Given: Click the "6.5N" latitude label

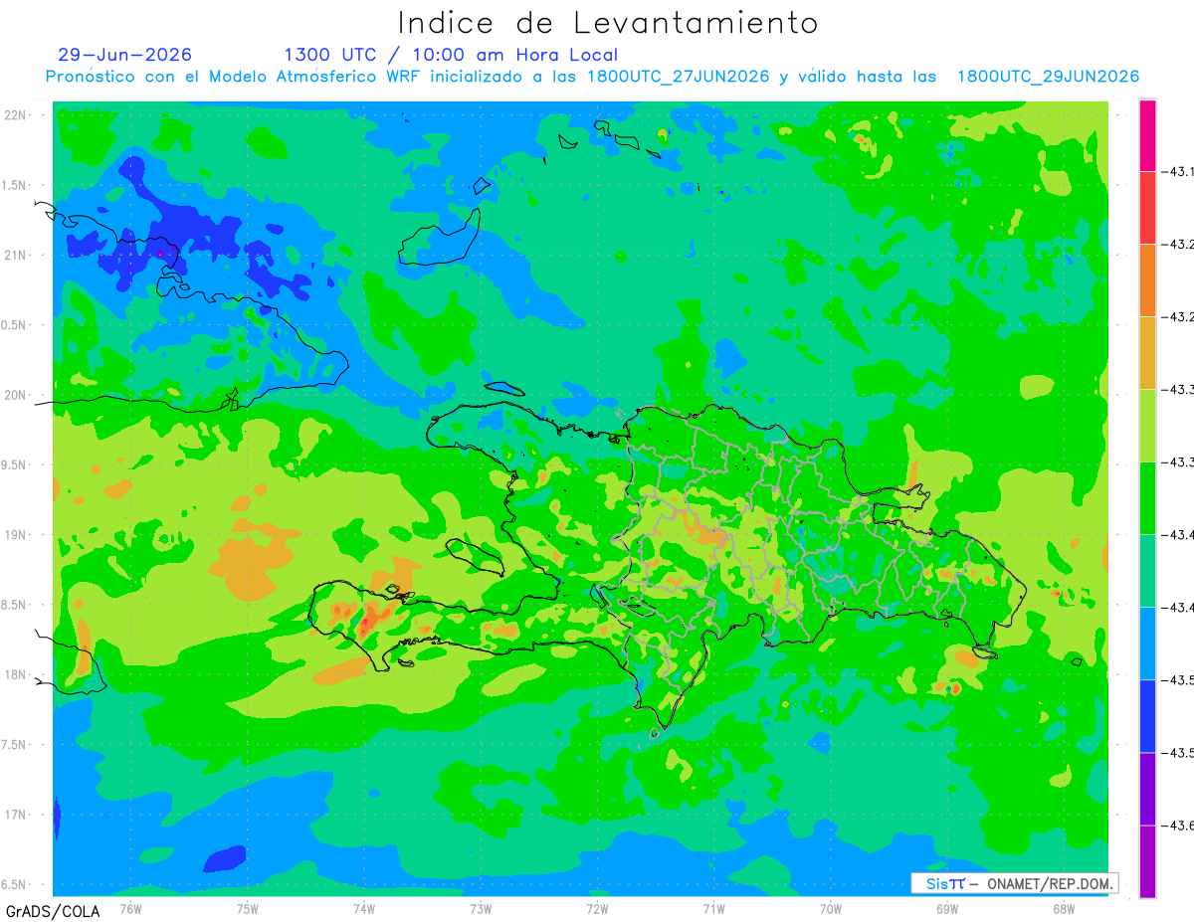Looking at the screenshot, I should point(15,884).
